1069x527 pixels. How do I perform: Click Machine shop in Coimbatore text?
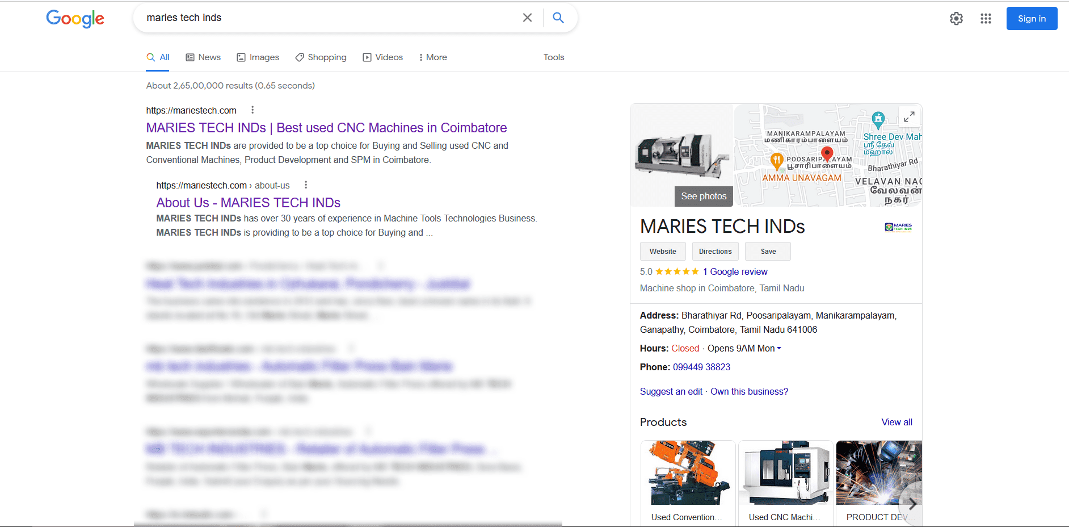pos(722,288)
